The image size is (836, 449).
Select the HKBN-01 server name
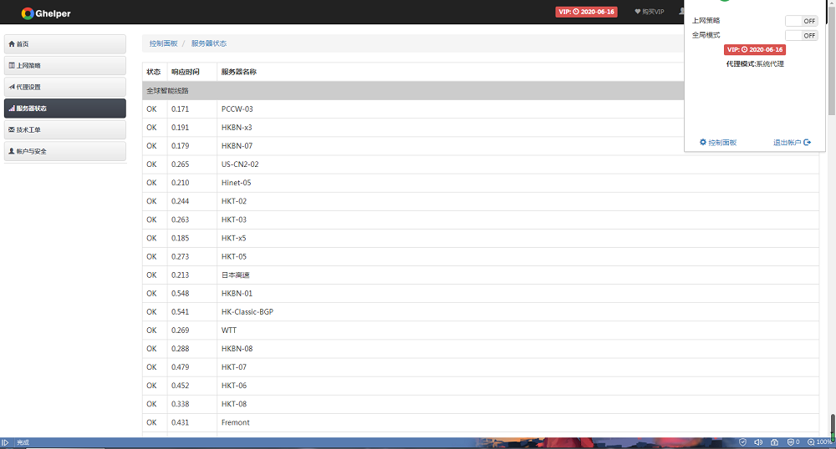click(x=237, y=293)
